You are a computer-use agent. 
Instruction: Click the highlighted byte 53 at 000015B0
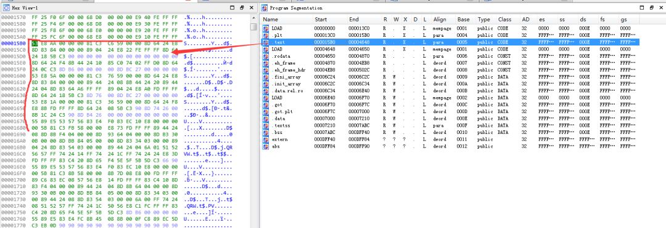35,43
